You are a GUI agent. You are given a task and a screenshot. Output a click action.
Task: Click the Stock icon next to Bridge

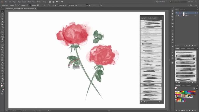pyautogui.click(x=53, y=2)
